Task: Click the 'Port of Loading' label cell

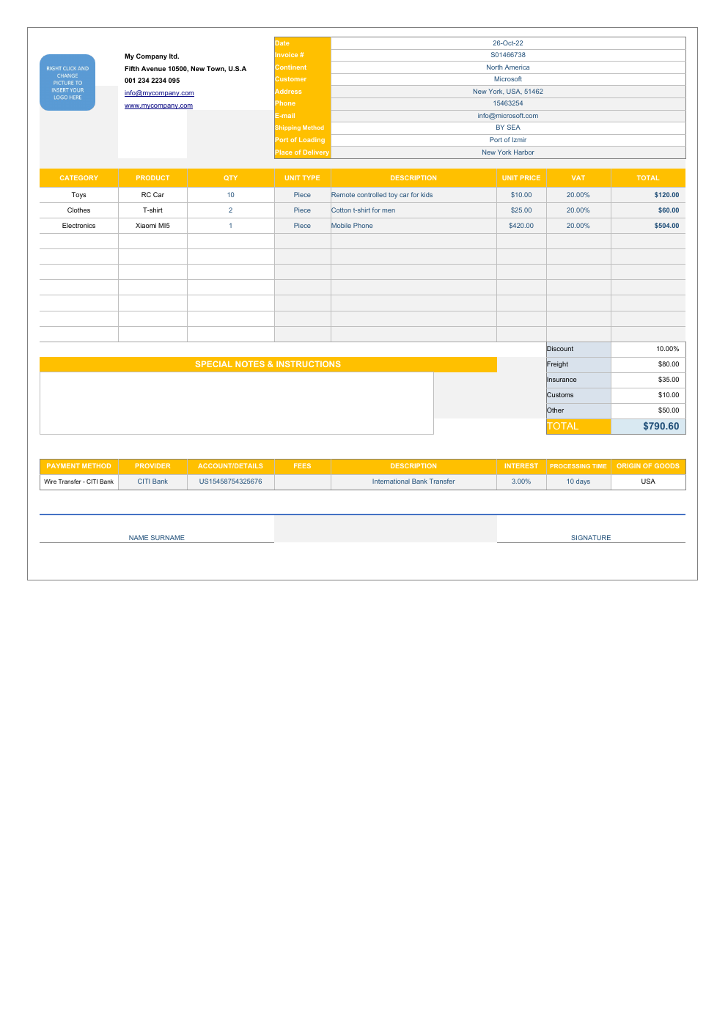Action: (303, 140)
